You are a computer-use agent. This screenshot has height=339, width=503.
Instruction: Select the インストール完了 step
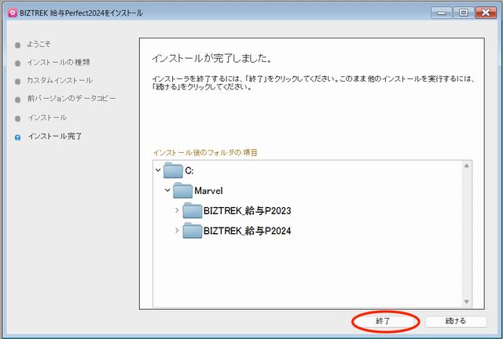click(55, 137)
